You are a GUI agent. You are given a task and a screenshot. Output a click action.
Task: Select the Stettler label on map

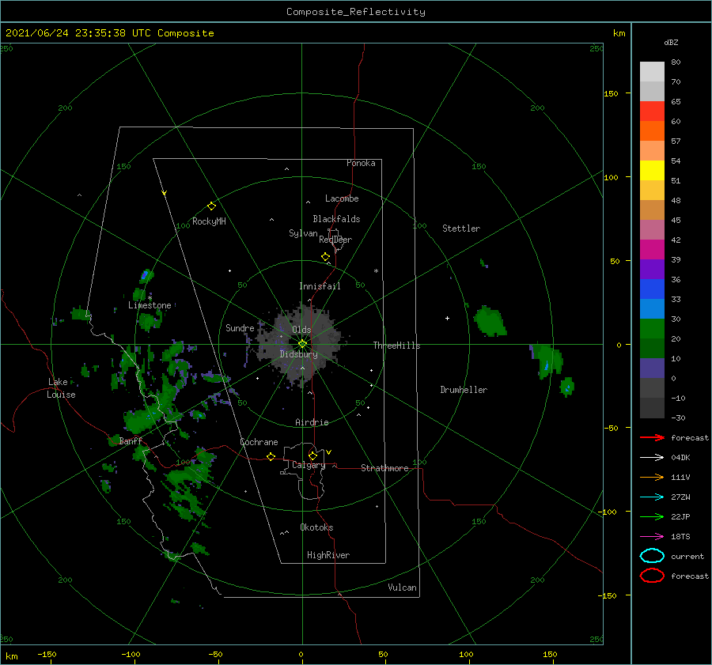coord(461,229)
